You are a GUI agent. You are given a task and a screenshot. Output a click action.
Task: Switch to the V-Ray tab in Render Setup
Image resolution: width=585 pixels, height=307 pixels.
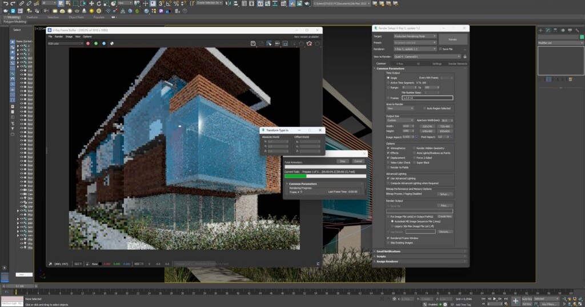(x=400, y=64)
